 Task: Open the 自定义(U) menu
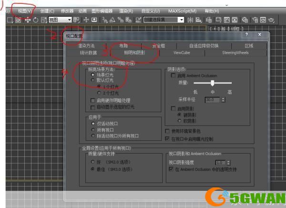(151, 11)
